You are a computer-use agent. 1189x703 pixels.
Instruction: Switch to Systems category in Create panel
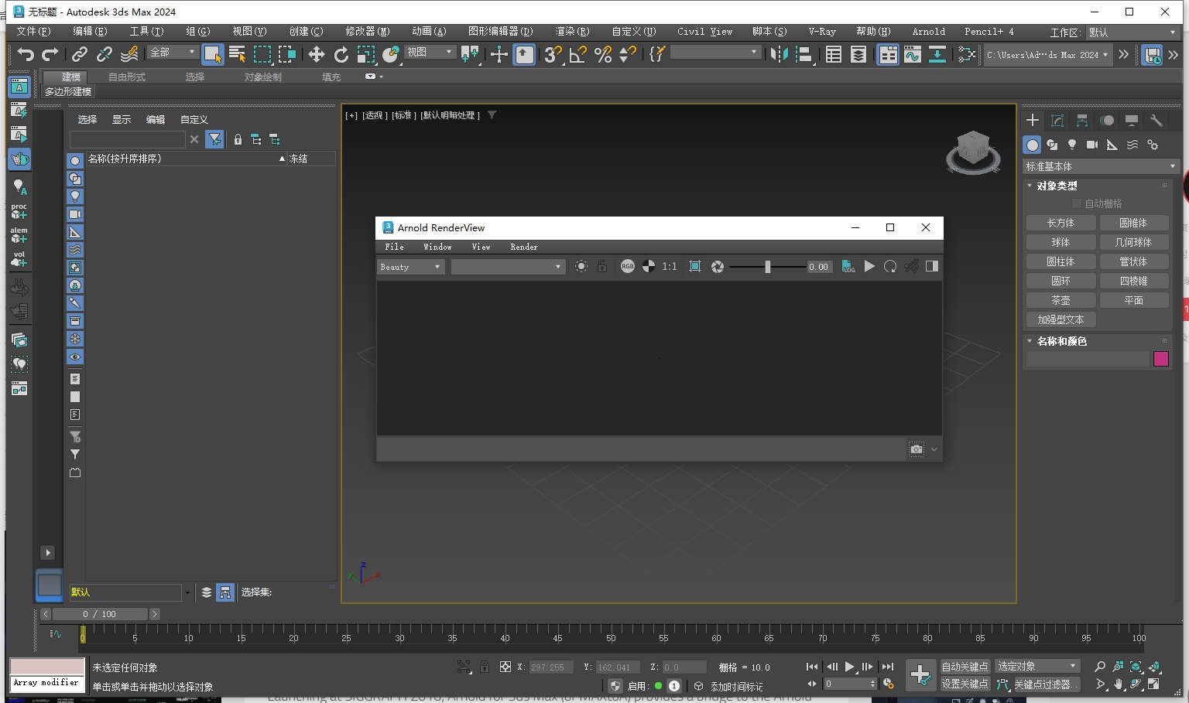click(x=1153, y=145)
